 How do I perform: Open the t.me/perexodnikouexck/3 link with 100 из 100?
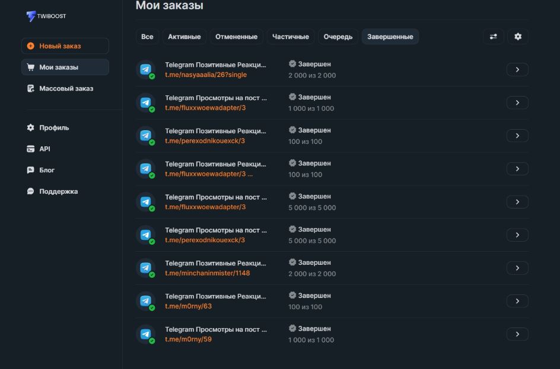[205, 141]
